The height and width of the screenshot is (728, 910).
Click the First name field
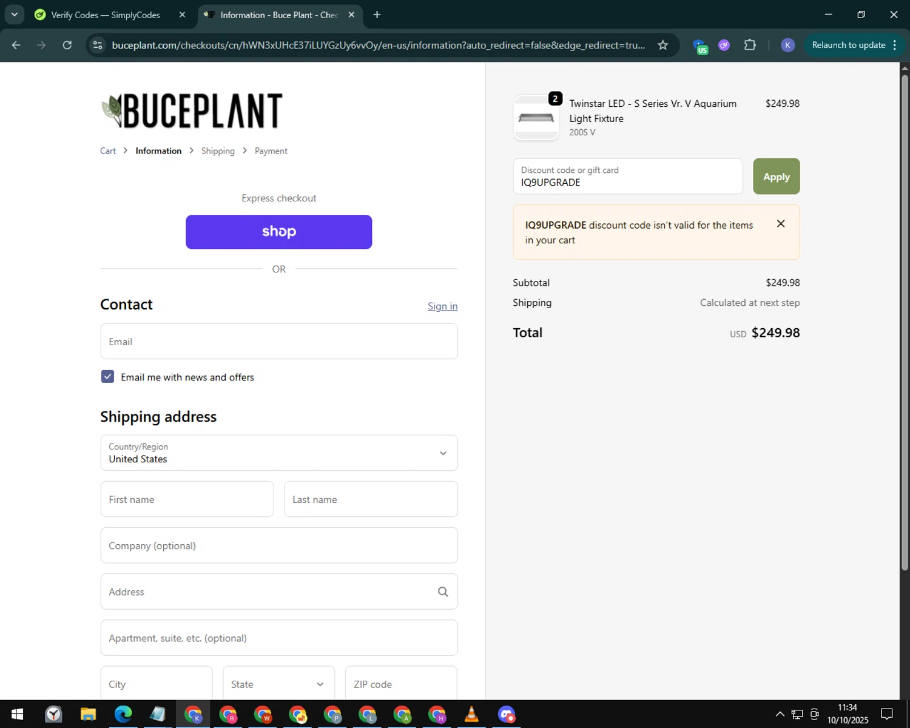[x=187, y=499]
